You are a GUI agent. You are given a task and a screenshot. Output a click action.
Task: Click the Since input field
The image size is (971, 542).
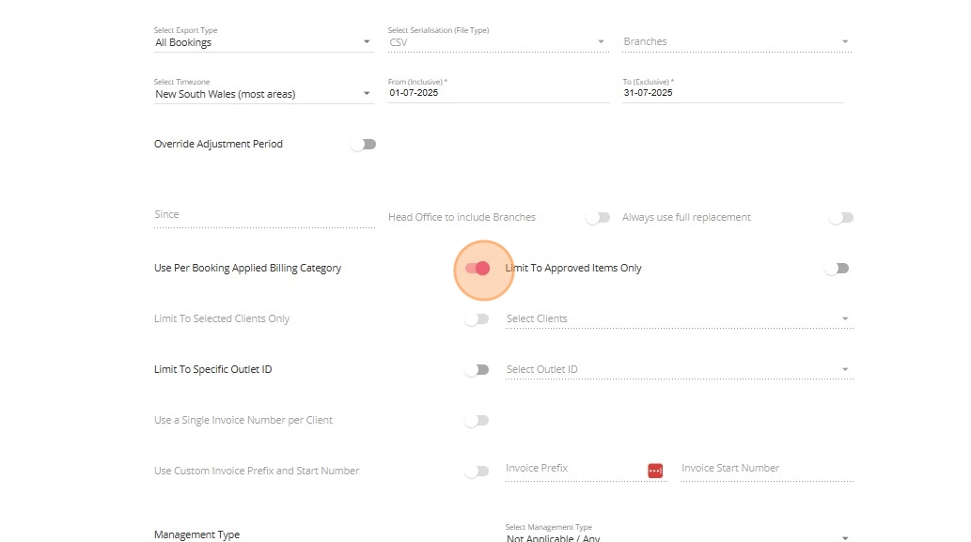pyautogui.click(x=264, y=215)
